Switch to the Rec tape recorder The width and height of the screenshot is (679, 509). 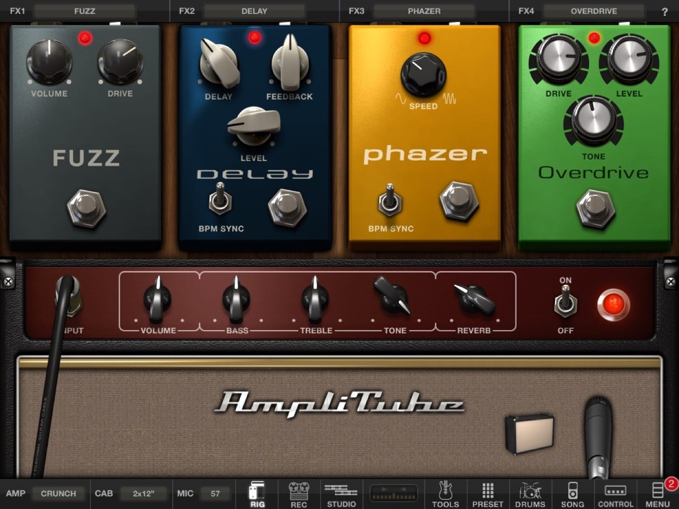299,494
